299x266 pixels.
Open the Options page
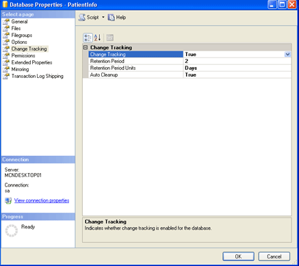[19, 42]
